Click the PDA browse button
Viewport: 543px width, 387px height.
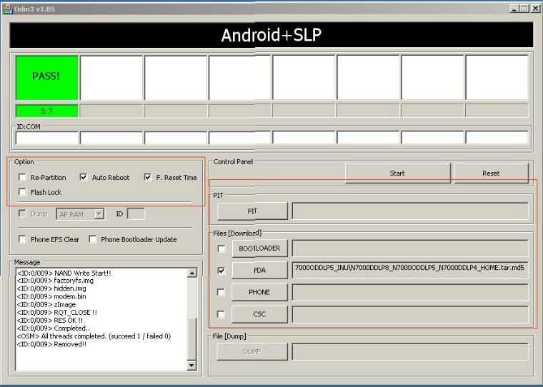pos(260,270)
